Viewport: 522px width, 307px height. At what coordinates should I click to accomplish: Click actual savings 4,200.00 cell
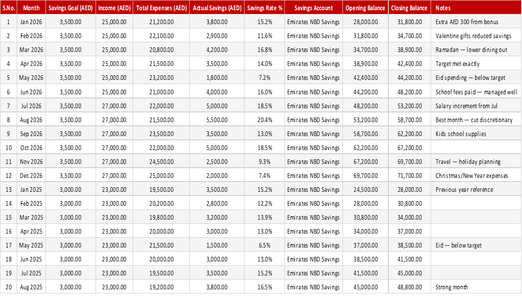pyautogui.click(x=217, y=50)
